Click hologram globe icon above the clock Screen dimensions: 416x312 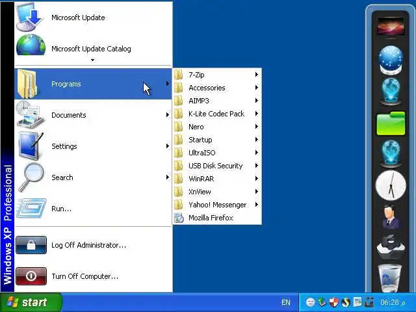click(x=391, y=154)
